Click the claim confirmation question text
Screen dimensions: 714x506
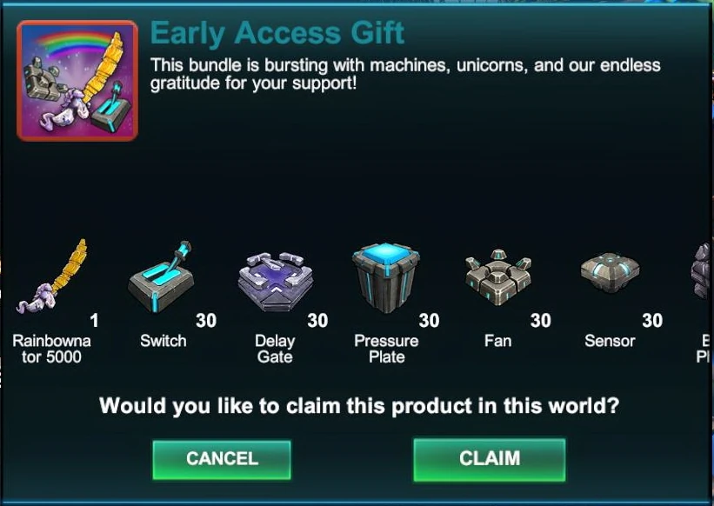pyautogui.click(x=359, y=405)
